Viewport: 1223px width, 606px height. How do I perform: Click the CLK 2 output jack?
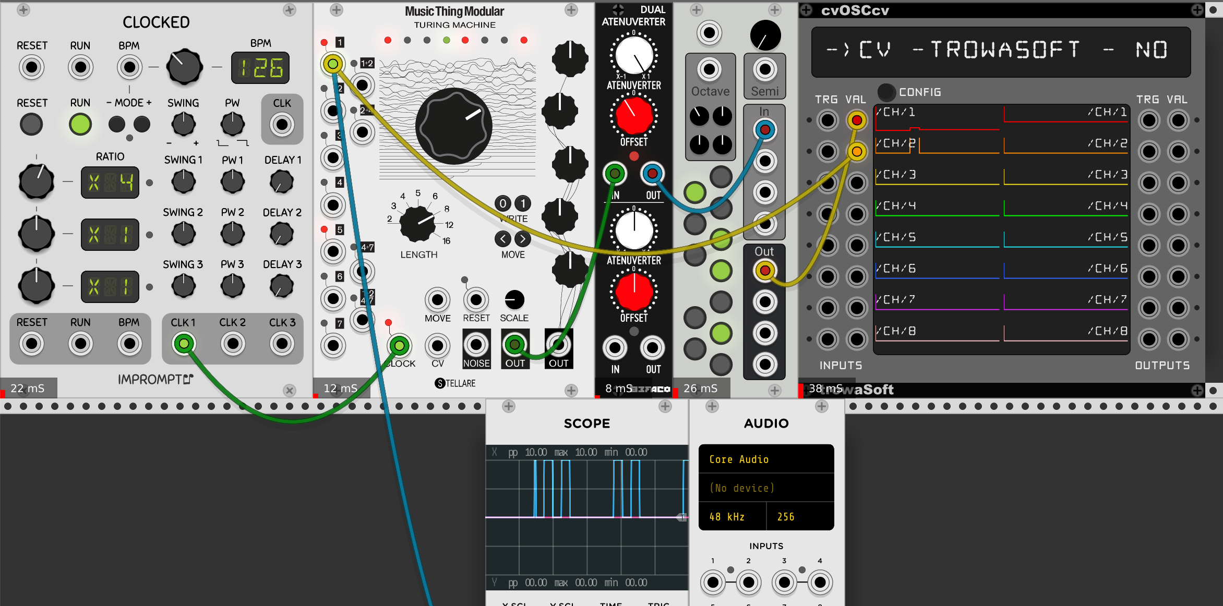coord(233,343)
